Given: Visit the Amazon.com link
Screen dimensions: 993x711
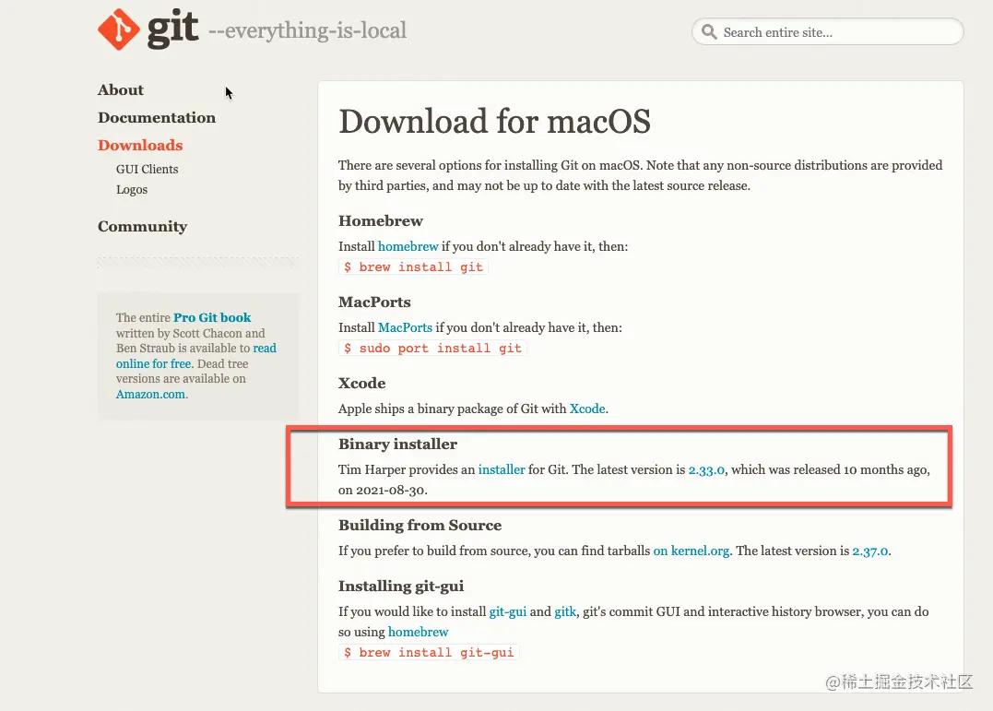Looking at the screenshot, I should 150,394.
